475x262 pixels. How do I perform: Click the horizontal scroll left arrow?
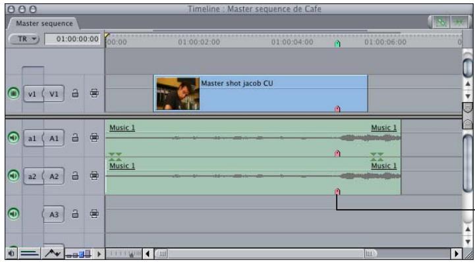click(148, 253)
